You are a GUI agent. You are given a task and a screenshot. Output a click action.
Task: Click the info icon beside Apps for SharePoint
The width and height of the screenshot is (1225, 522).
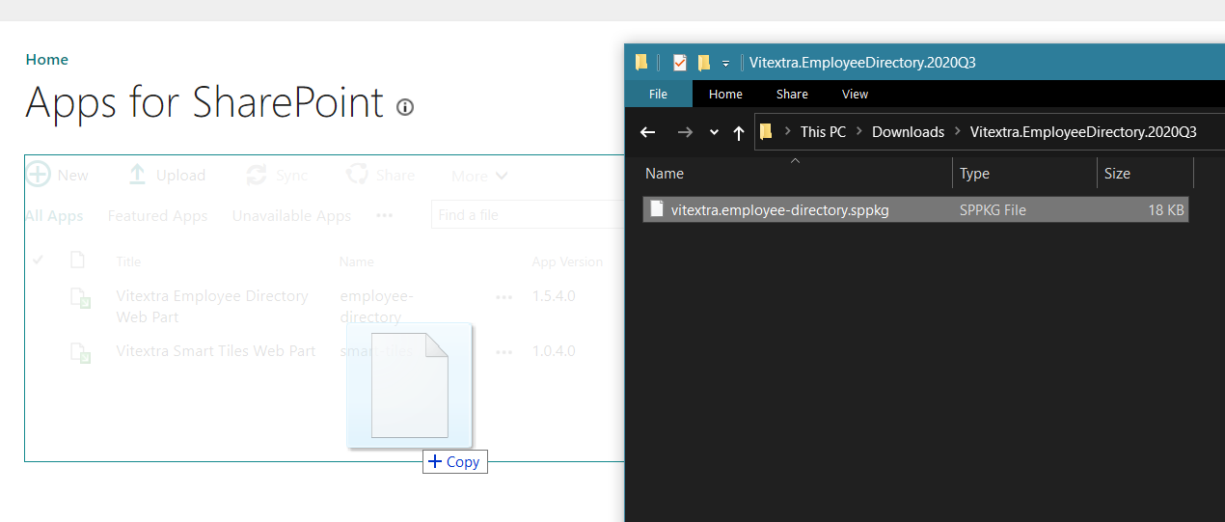(x=405, y=107)
